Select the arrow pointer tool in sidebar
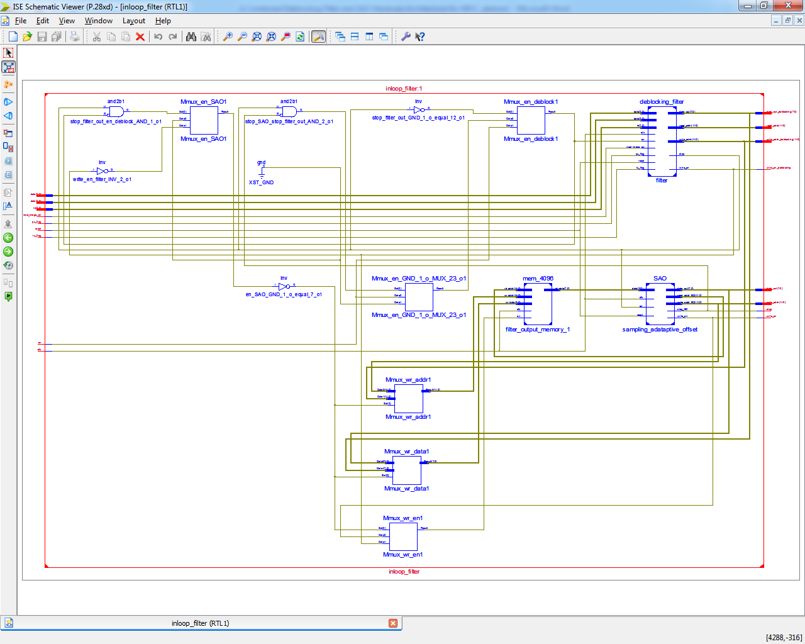Image resolution: width=805 pixels, height=644 pixels. 8,53
